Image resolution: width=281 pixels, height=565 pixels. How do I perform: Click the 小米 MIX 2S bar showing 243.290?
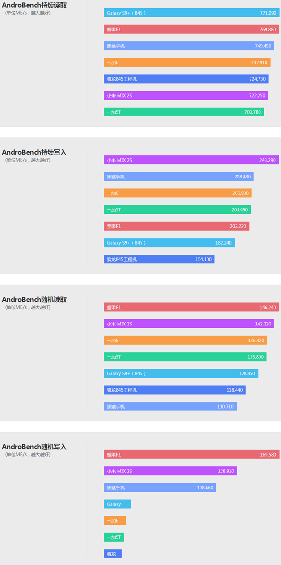pyautogui.click(x=191, y=160)
